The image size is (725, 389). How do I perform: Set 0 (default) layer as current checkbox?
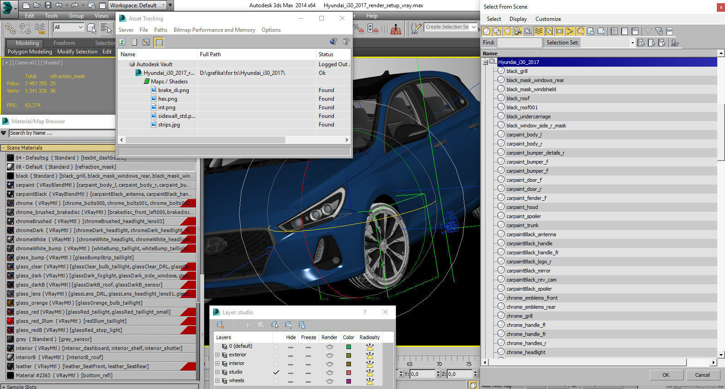[x=276, y=346]
